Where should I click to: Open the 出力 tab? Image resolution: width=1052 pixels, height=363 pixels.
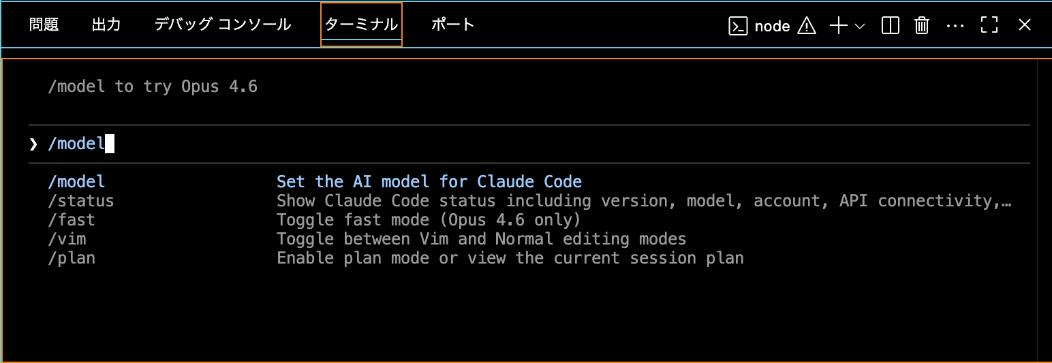tap(106, 25)
